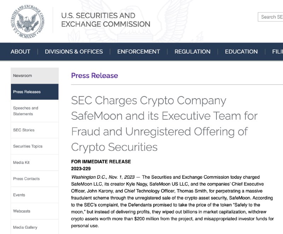Open the Events sidebar item
The width and height of the screenshot is (283, 234).
[x=35, y=195]
